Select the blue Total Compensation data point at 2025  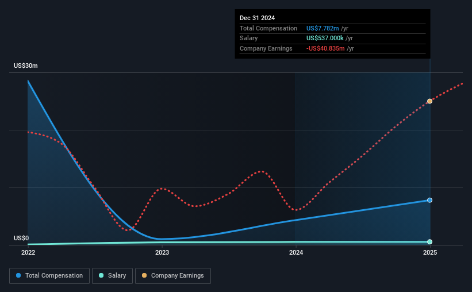pos(429,200)
